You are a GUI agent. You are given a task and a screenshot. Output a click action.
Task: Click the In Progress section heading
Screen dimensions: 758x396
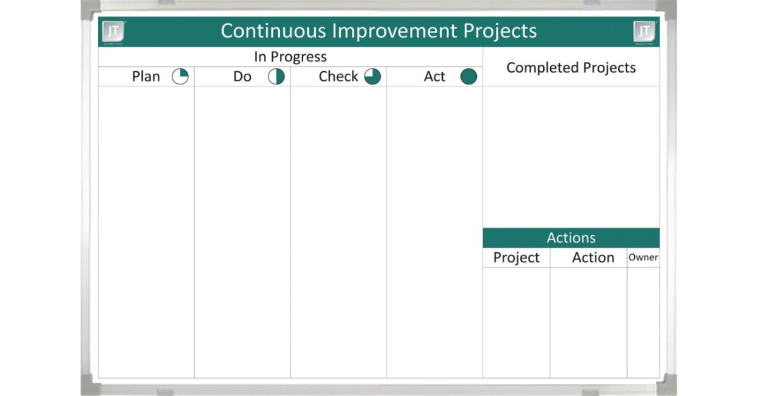coord(290,57)
